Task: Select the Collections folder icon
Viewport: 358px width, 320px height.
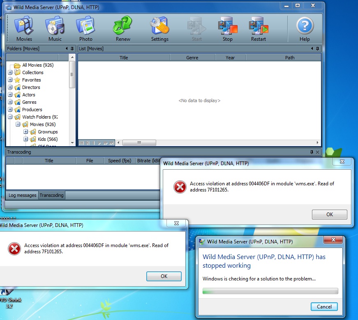Action: coord(17,72)
